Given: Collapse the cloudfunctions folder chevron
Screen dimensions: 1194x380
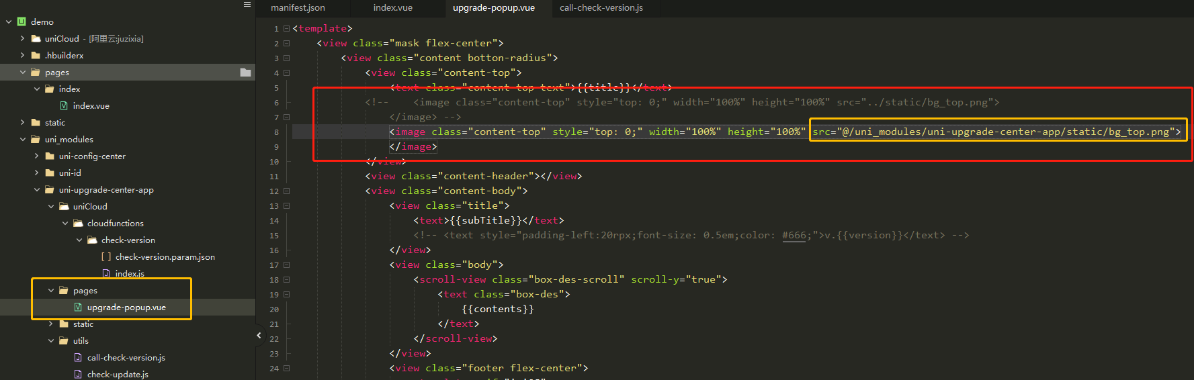Looking at the screenshot, I should [x=65, y=224].
